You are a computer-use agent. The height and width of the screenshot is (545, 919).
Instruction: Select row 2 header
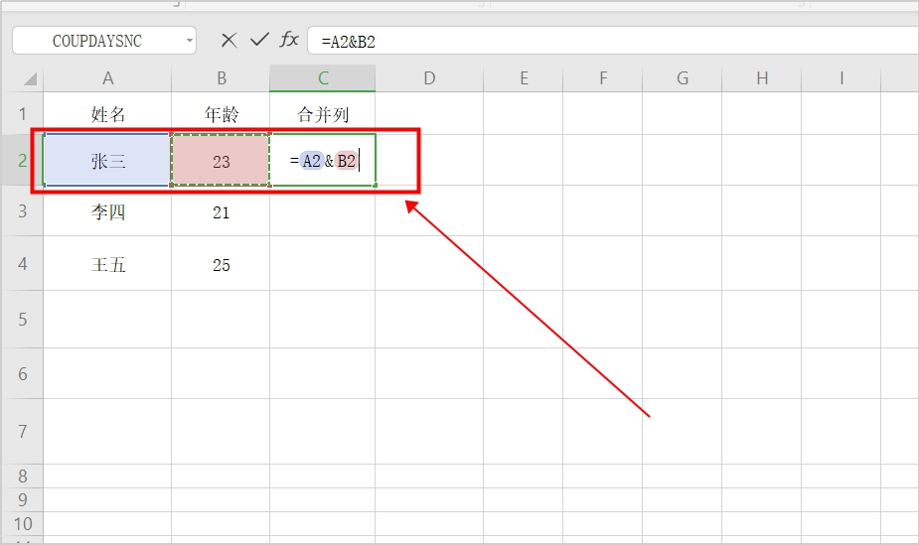pos(21,160)
